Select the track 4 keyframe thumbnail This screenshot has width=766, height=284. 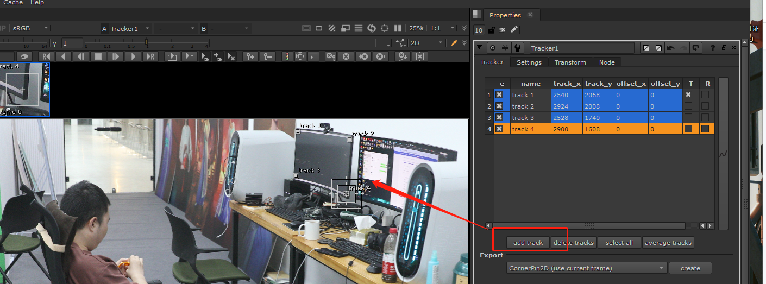pos(24,90)
